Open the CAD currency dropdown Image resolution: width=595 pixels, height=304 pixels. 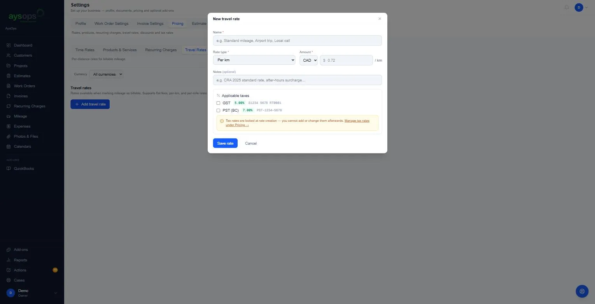coord(309,60)
